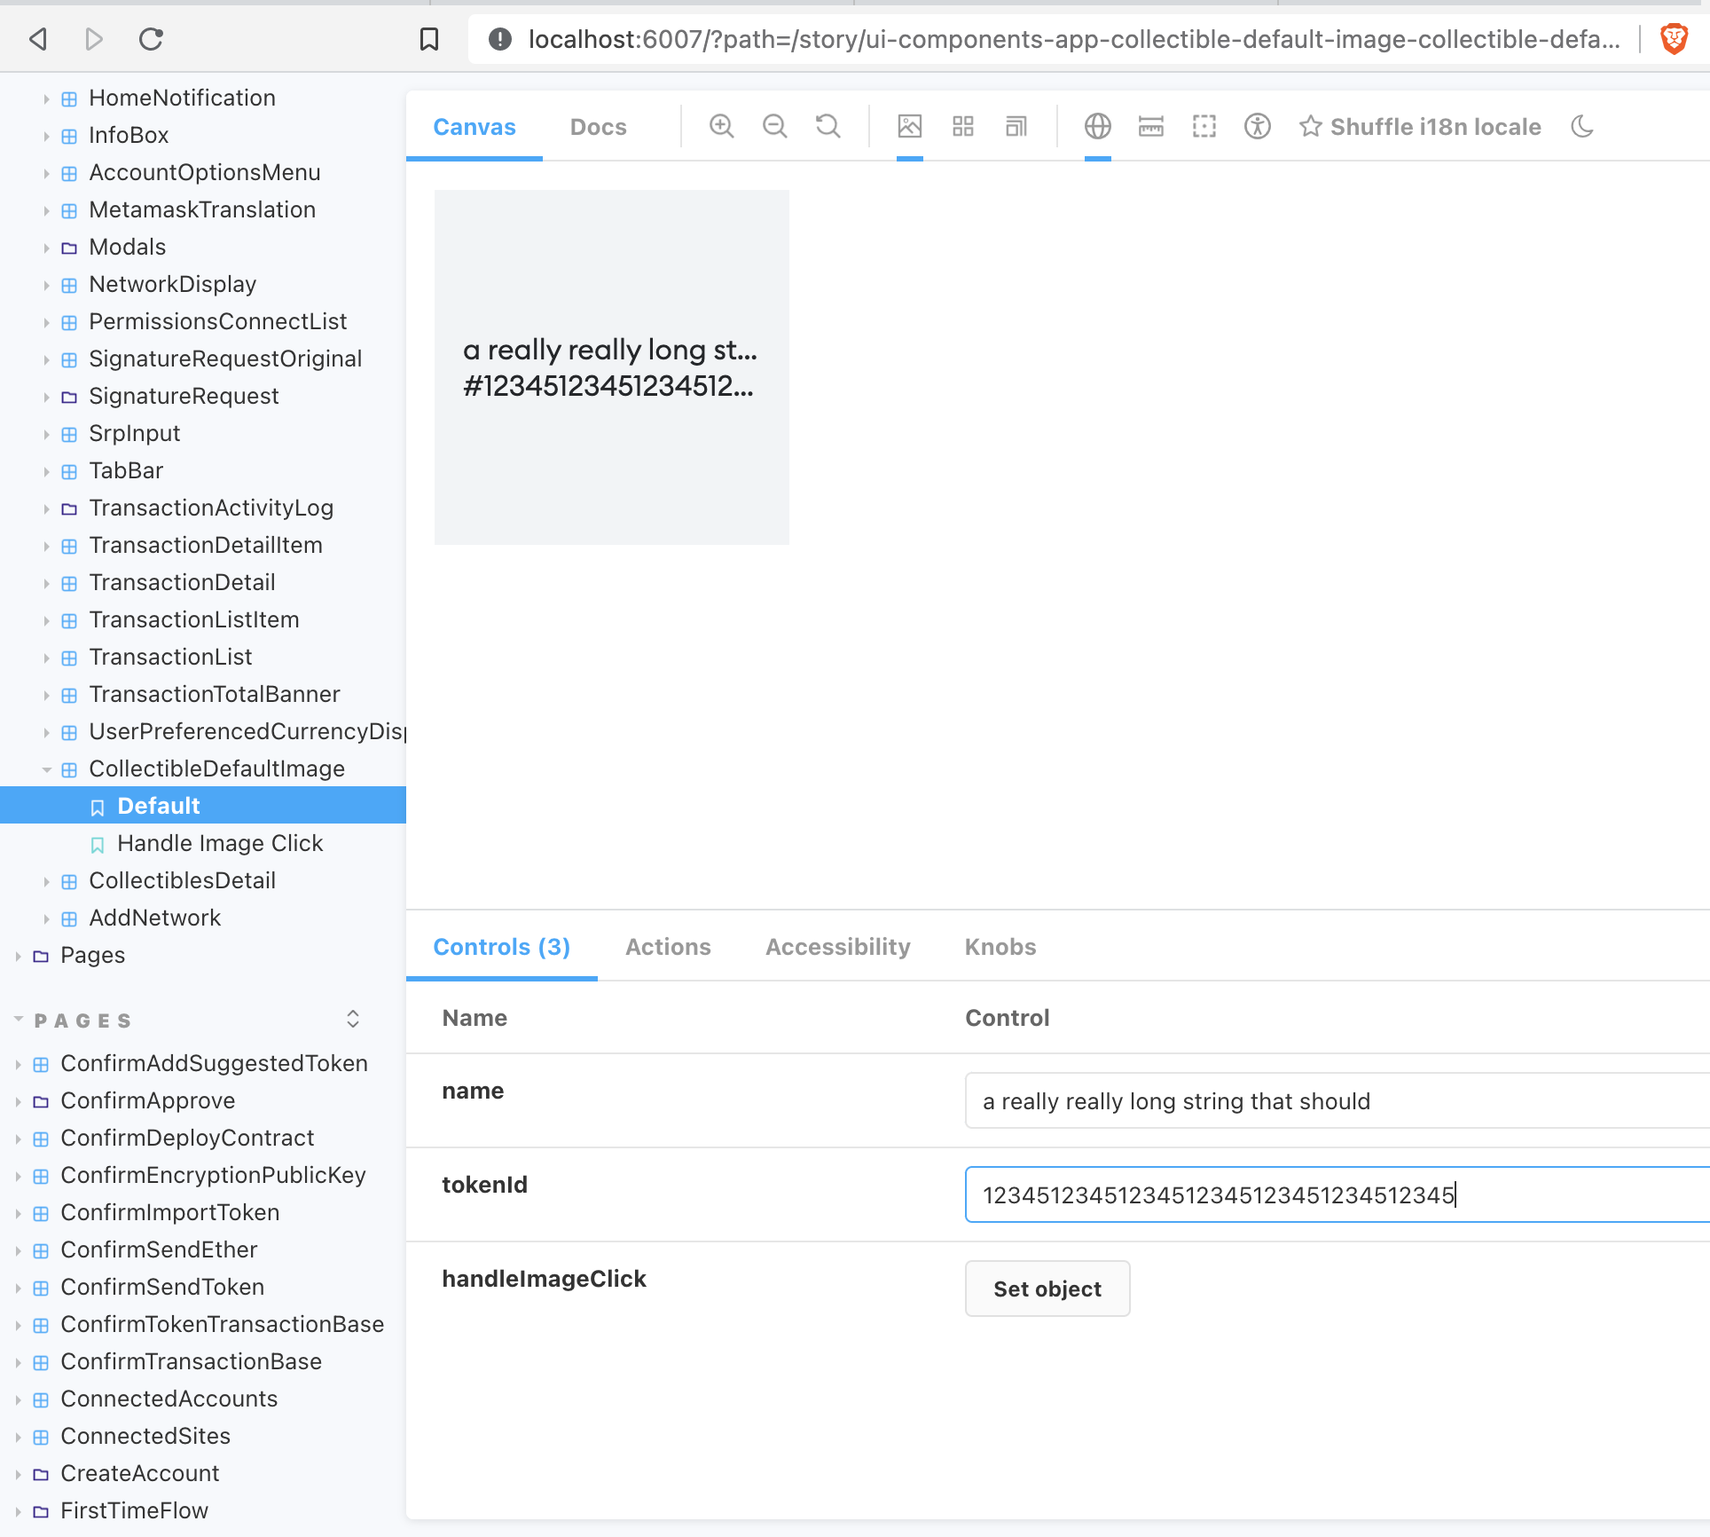Image resolution: width=1710 pixels, height=1537 pixels.
Task: Collapse the PAGES section header
Action: 82,1021
